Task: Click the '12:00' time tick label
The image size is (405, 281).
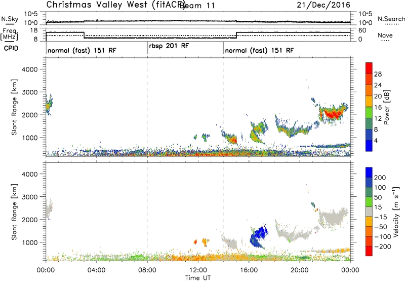Action: tap(198, 270)
